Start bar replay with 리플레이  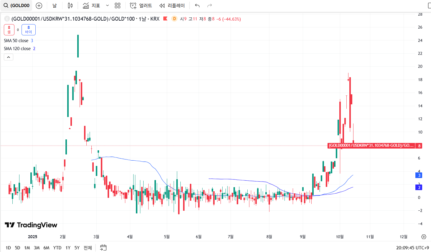point(172,6)
